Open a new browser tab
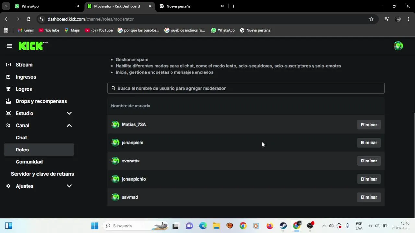415x233 pixels. pyautogui.click(x=233, y=6)
